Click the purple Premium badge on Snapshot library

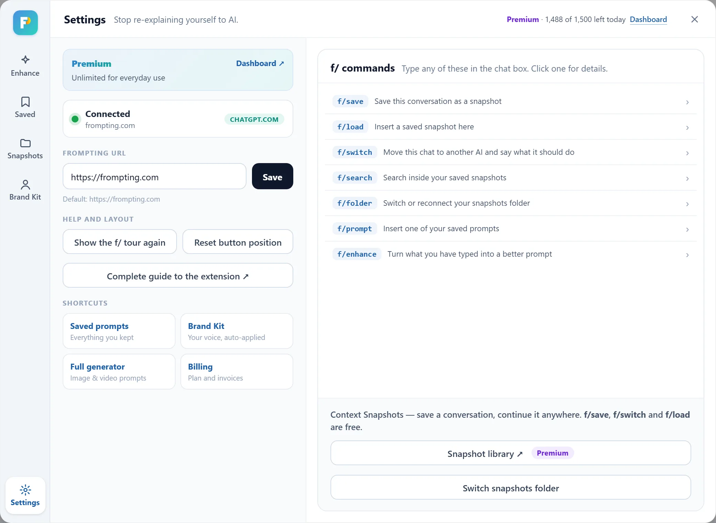(552, 453)
